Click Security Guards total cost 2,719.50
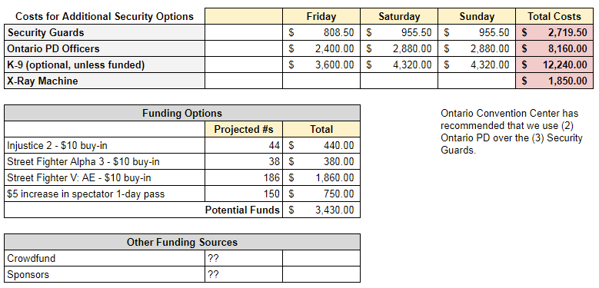The image size is (599, 288). pyautogui.click(x=554, y=32)
